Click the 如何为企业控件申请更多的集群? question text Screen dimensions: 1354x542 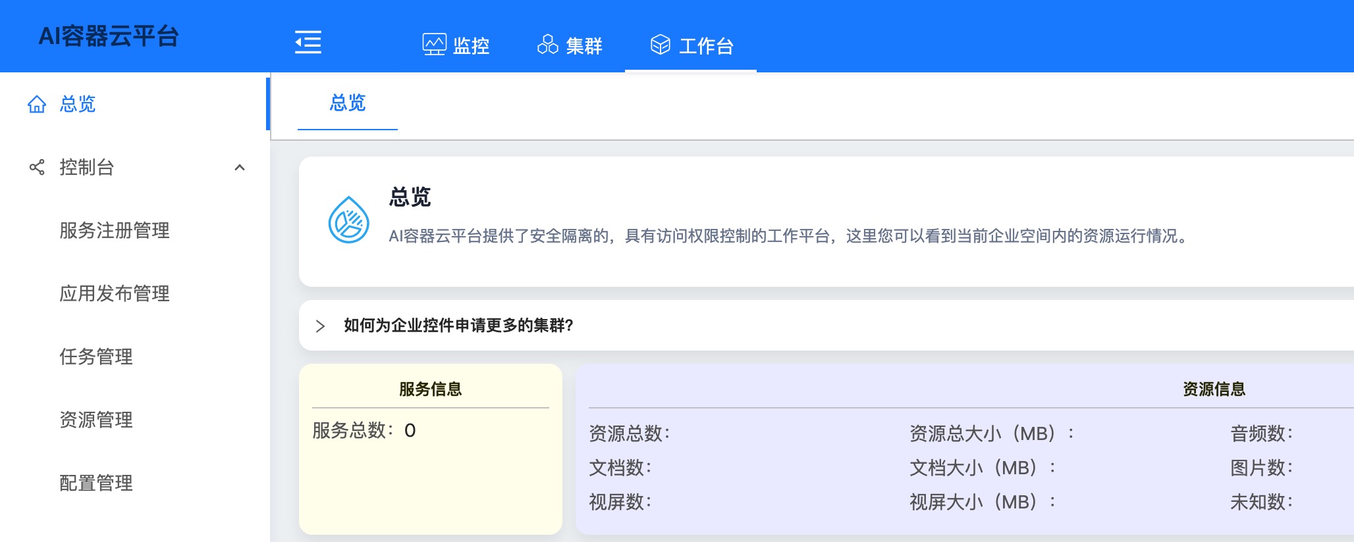point(458,326)
